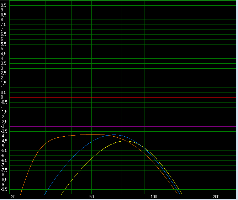
Task: Click the 7 label on the vertical axis
Action: coord(2,30)
